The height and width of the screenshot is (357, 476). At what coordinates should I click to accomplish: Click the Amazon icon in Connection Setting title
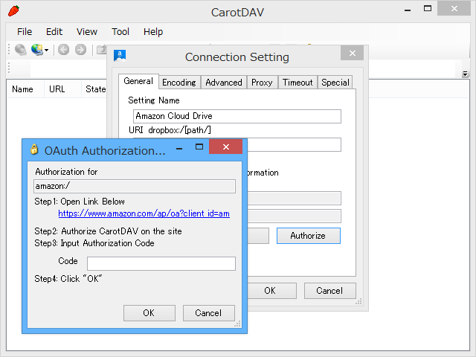coord(120,56)
